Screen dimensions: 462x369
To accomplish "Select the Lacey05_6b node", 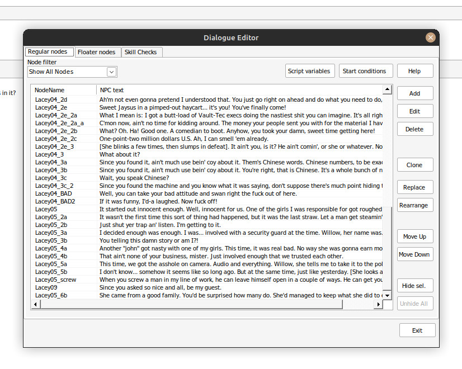I will pyautogui.click(x=207, y=295).
